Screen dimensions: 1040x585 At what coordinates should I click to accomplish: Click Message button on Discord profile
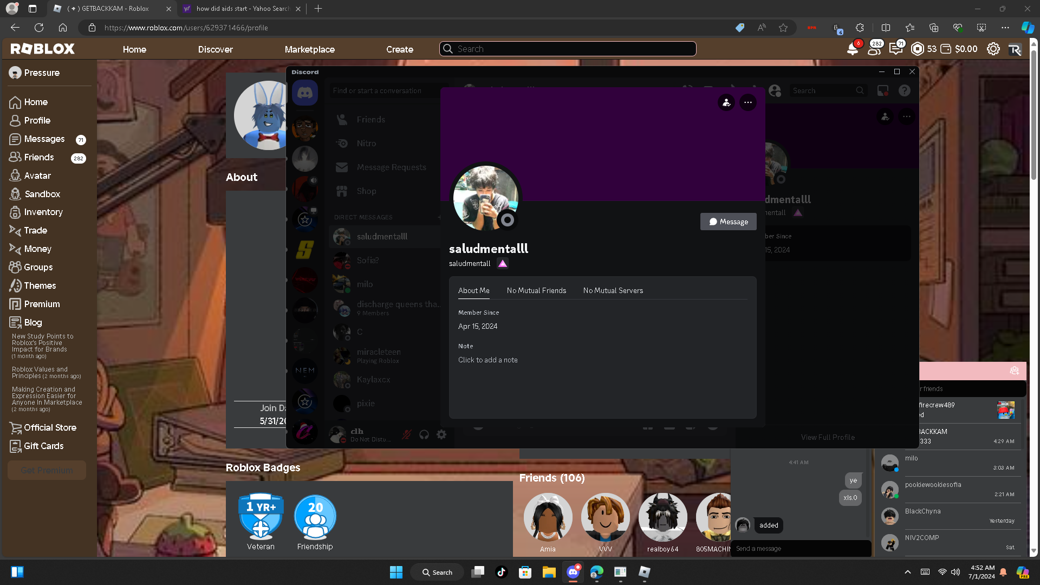tap(729, 222)
